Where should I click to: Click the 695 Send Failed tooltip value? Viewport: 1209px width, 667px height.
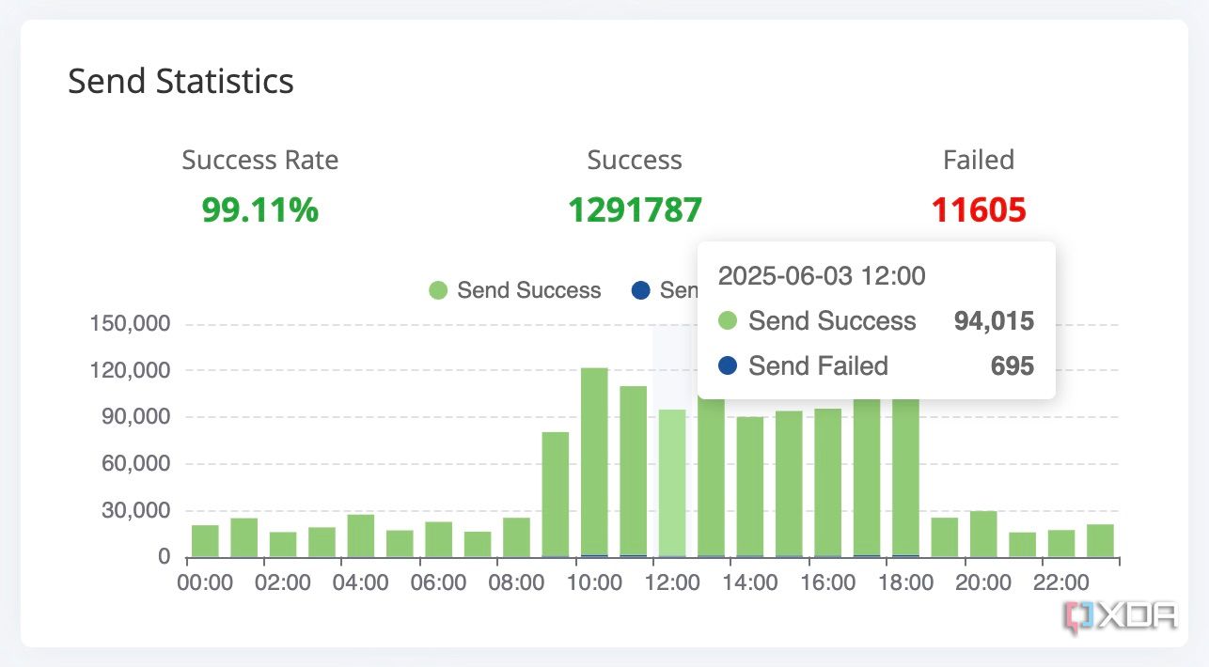click(x=1013, y=365)
